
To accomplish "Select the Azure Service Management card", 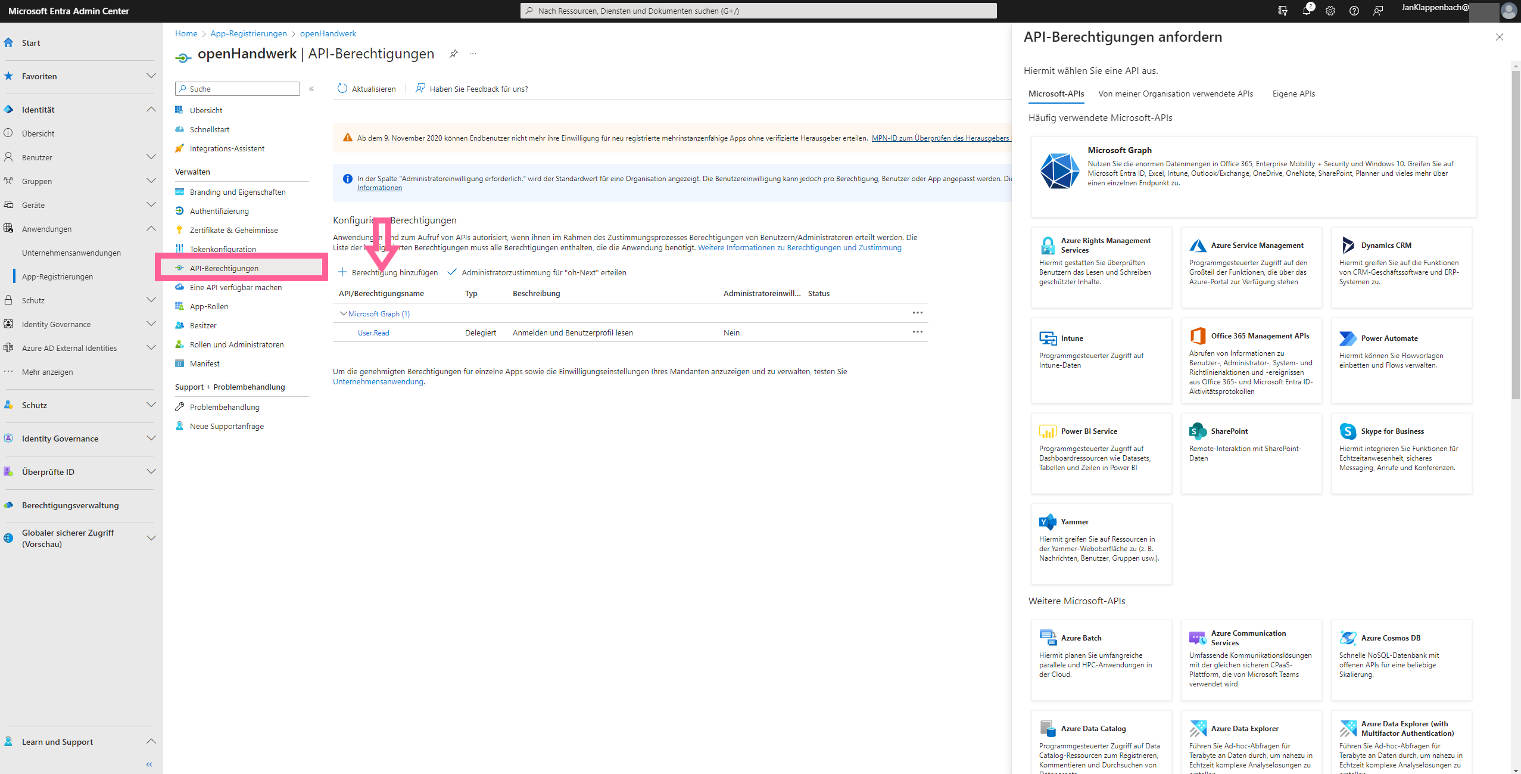I will point(1251,268).
